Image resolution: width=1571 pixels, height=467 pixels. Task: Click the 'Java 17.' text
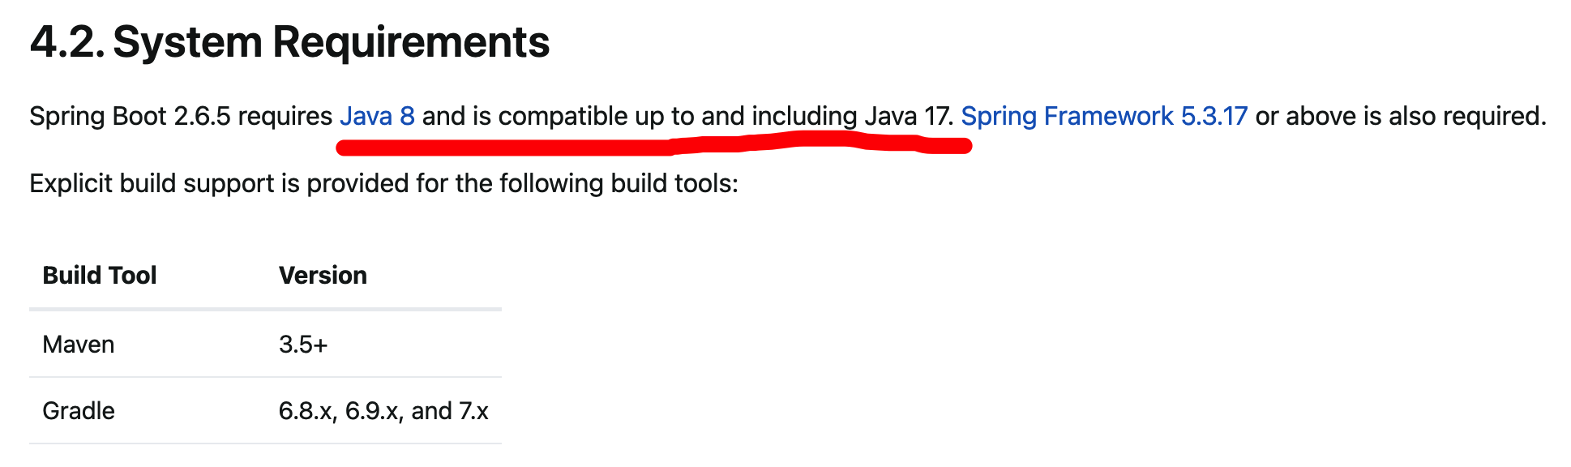pyautogui.click(x=909, y=116)
